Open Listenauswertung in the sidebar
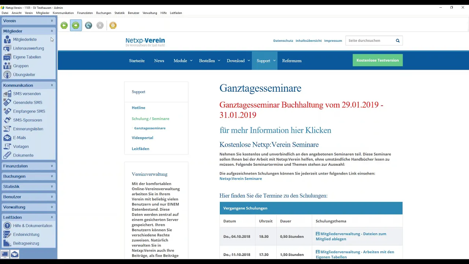This screenshot has height=264, width=469. tap(28, 48)
